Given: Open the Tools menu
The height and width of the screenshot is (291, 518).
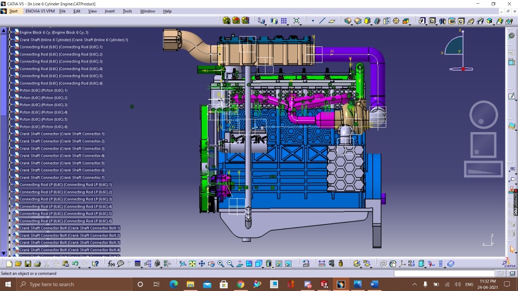Looking at the screenshot, I should (127, 11).
